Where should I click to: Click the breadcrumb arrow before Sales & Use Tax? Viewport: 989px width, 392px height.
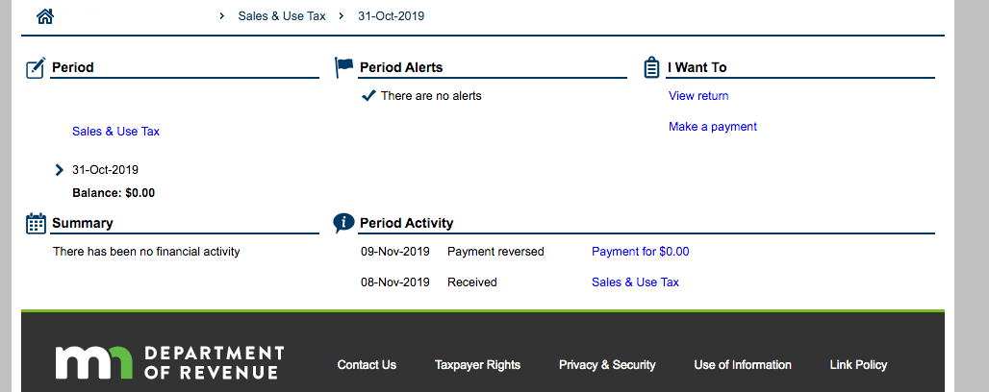point(222,16)
